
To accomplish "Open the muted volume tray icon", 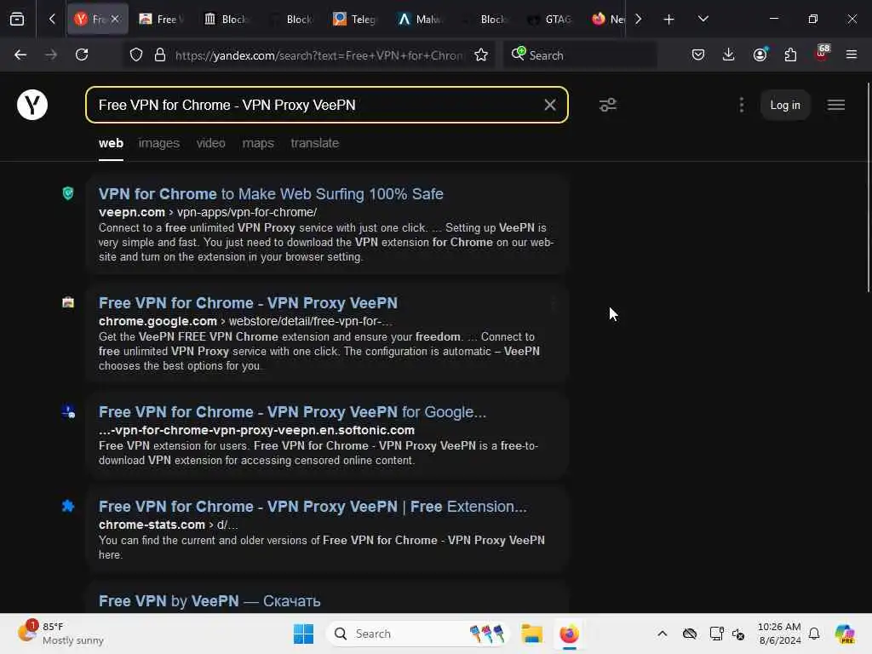I will coord(738,634).
